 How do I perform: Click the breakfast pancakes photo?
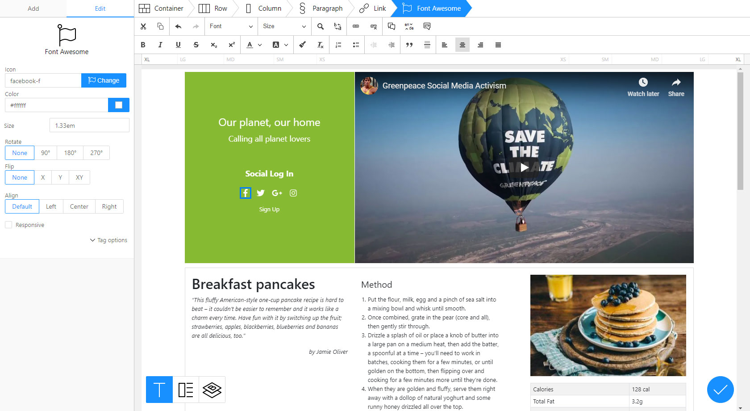pos(608,325)
